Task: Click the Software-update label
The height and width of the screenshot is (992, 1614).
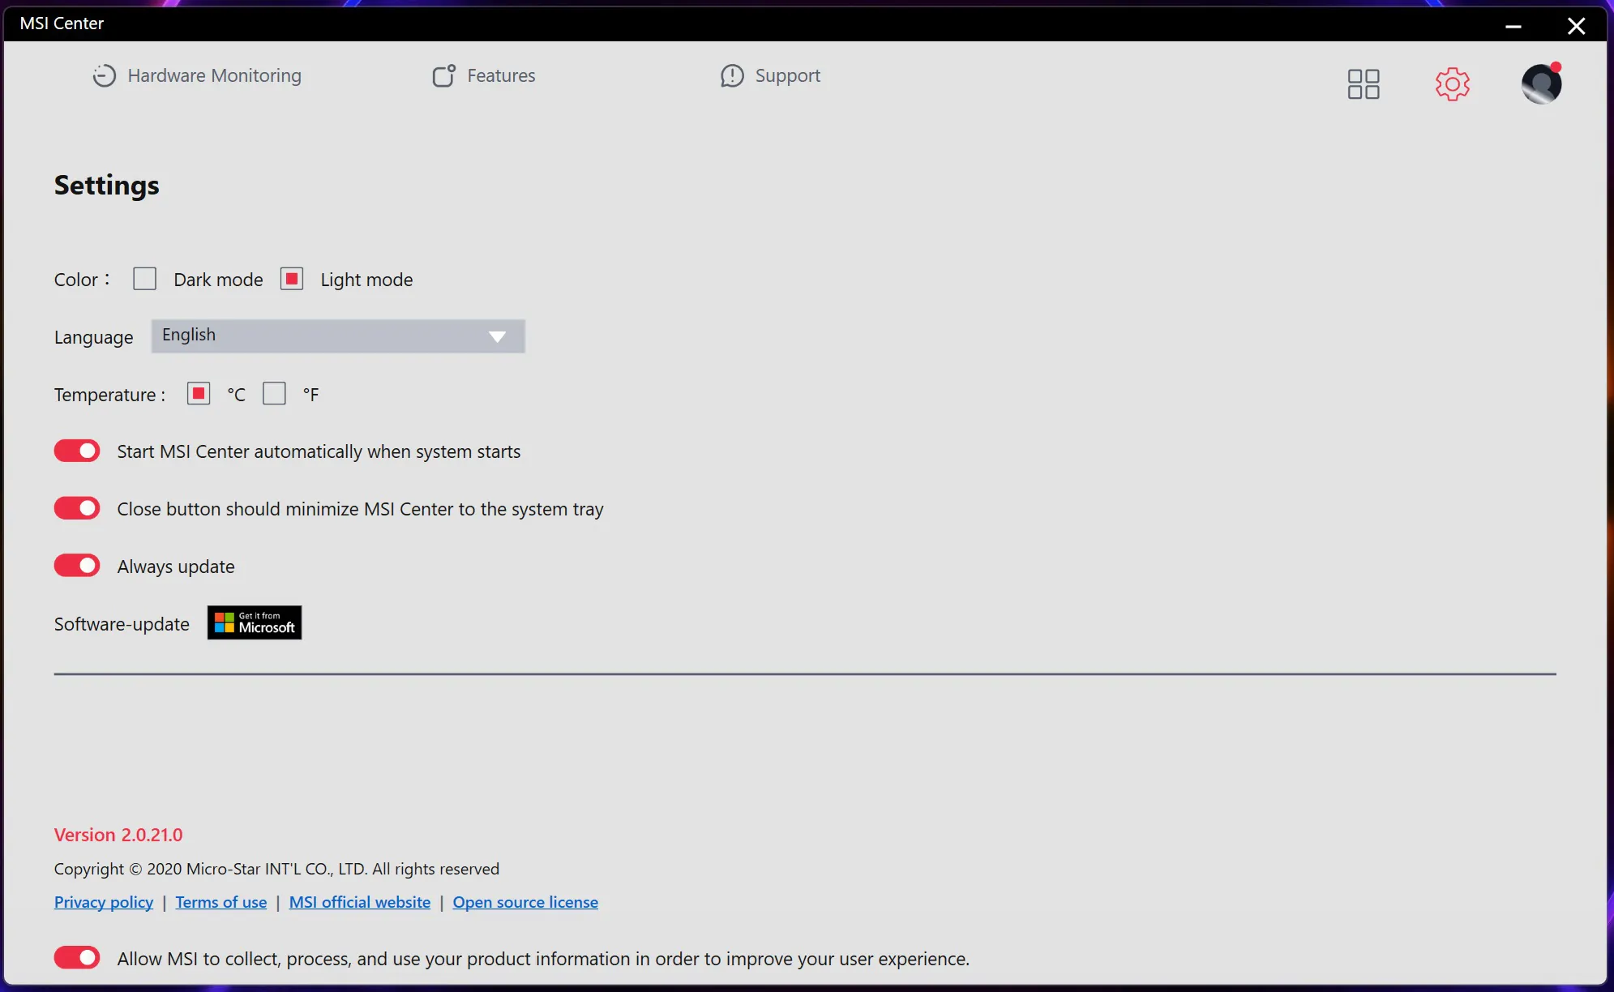Action: coord(122,624)
